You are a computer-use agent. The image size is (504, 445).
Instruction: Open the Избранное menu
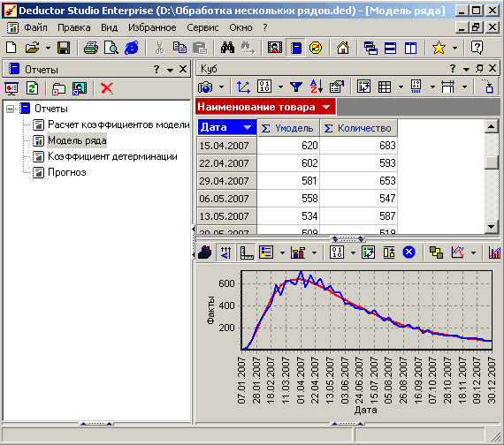click(152, 27)
